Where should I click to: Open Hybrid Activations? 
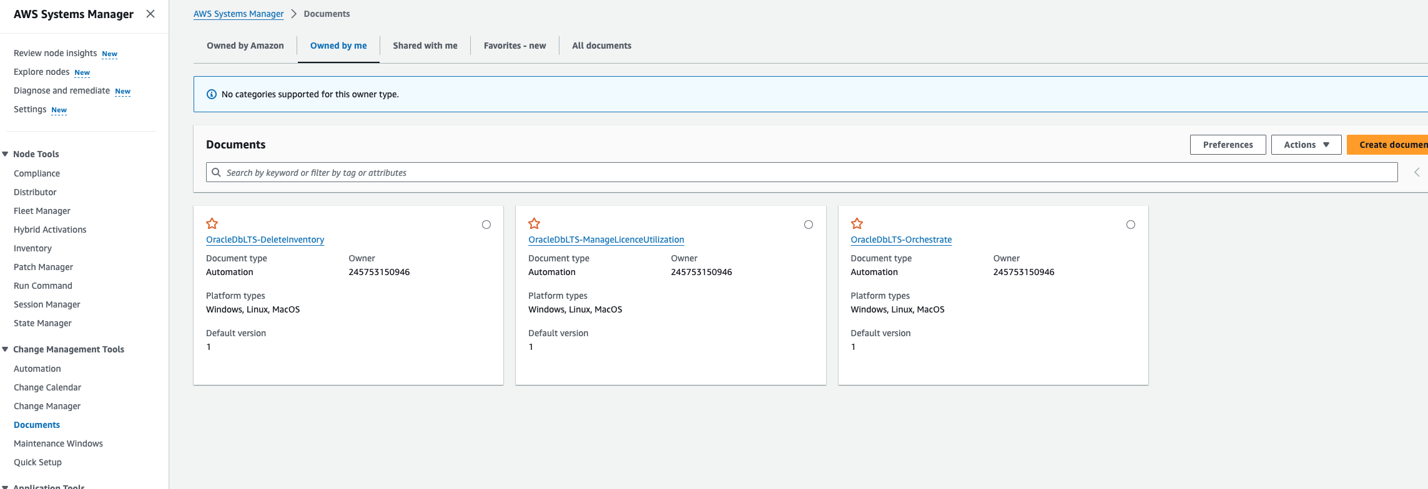(50, 230)
